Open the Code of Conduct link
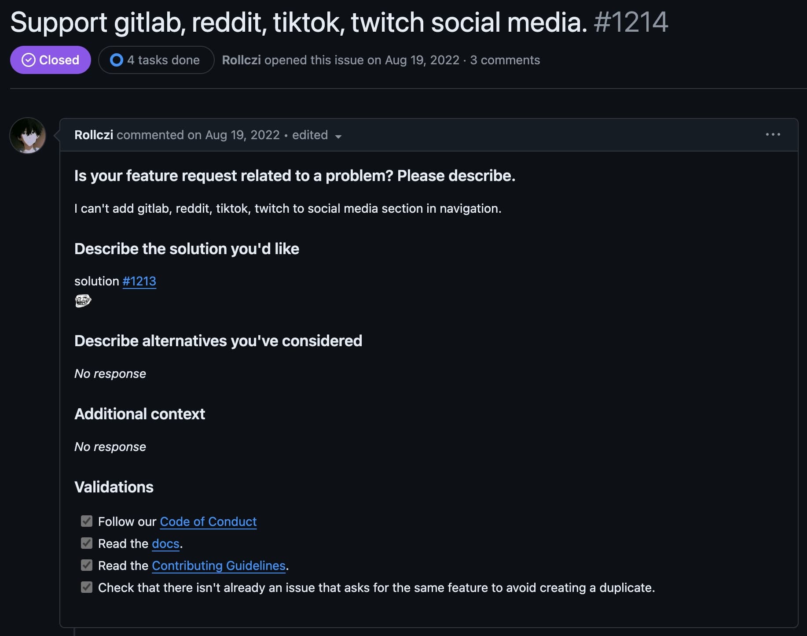This screenshot has height=636, width=807. click(208, 521)
